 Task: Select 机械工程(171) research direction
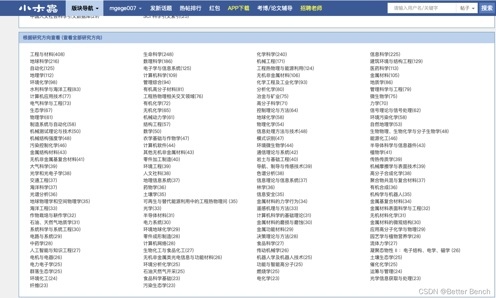coord(271,61)
